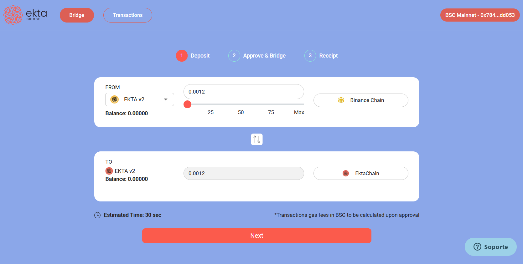
Task: Open the Soporte help widget
Action: [491, 247]
